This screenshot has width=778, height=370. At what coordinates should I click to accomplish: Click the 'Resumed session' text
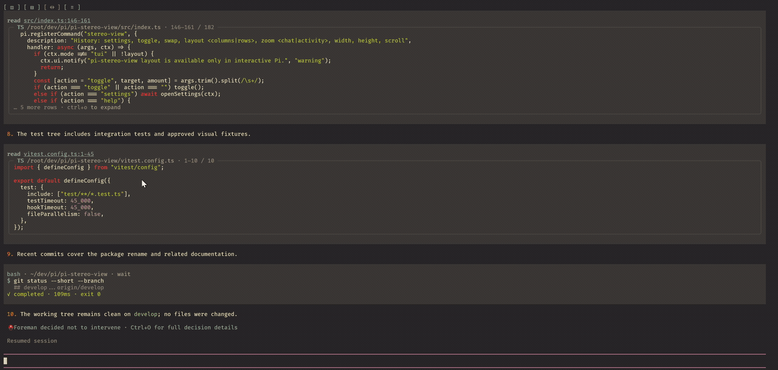(x=32, y=341)
